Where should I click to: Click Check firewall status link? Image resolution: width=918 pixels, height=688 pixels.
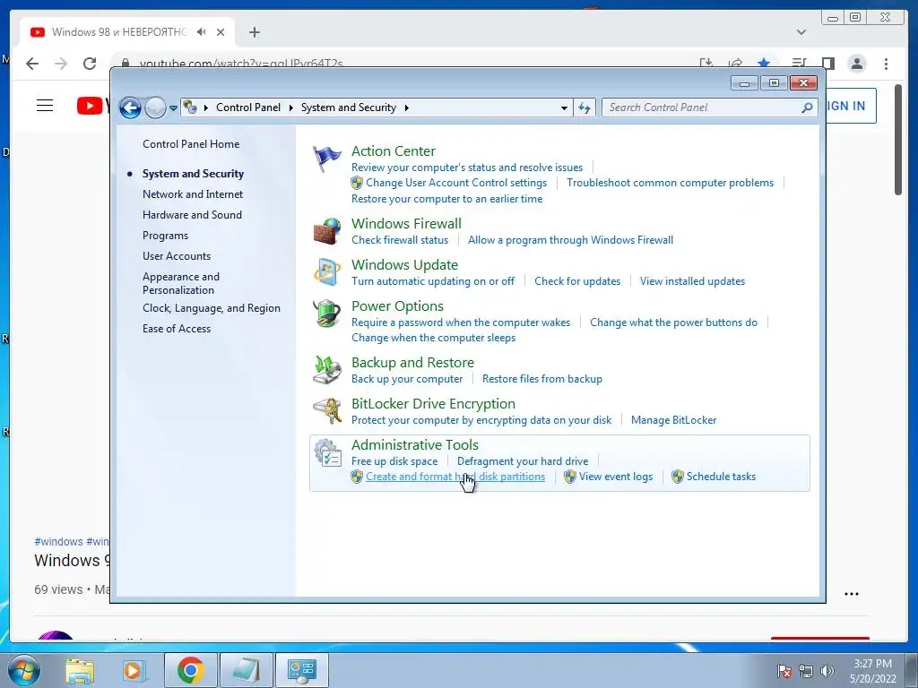[x=400, y=240]
